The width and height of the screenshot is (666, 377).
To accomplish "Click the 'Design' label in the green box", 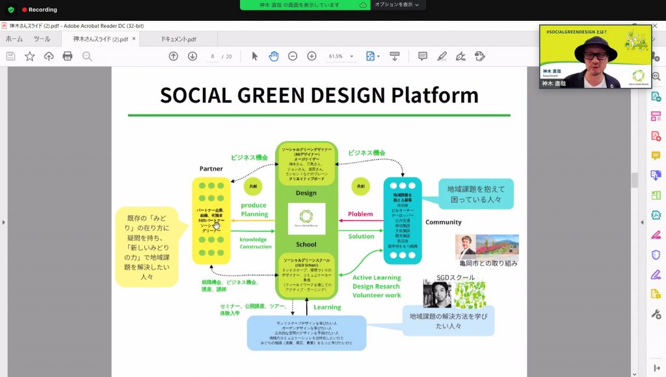I will (x=306, y=193).
